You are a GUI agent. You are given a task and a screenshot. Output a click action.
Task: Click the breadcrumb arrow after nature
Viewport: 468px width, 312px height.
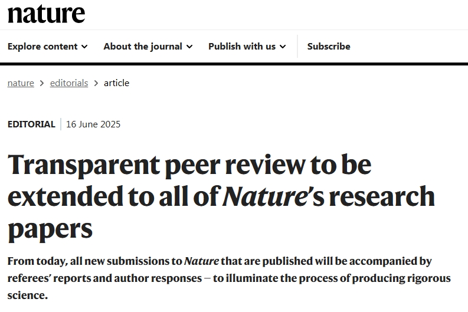[42, 83]
